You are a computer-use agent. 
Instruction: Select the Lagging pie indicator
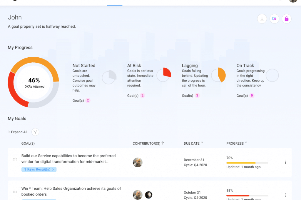(x=218, y=75)
